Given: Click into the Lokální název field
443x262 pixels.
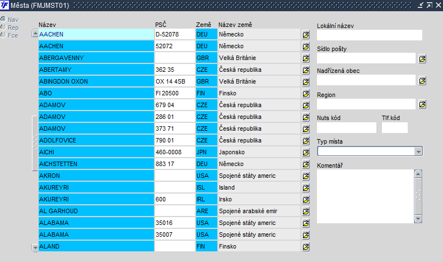Looking at the screenshot, I should pyautogui.click(x=370, y=35).
